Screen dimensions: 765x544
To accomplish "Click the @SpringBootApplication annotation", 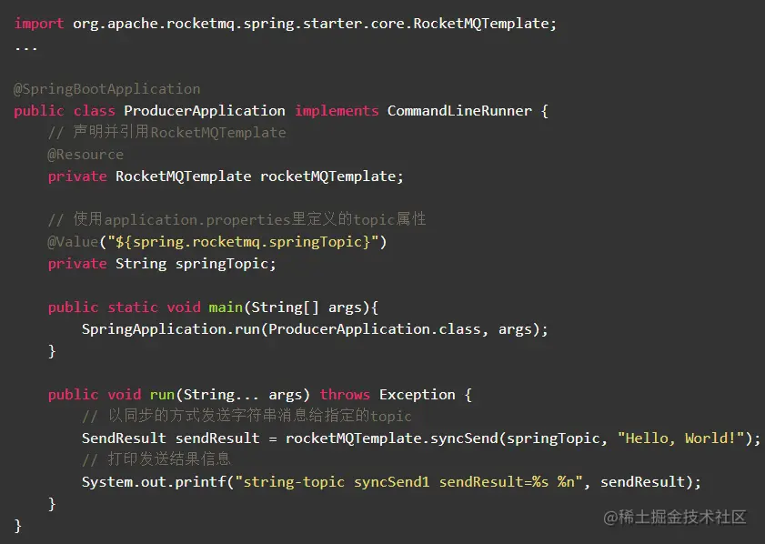I will tap(106, 89).
